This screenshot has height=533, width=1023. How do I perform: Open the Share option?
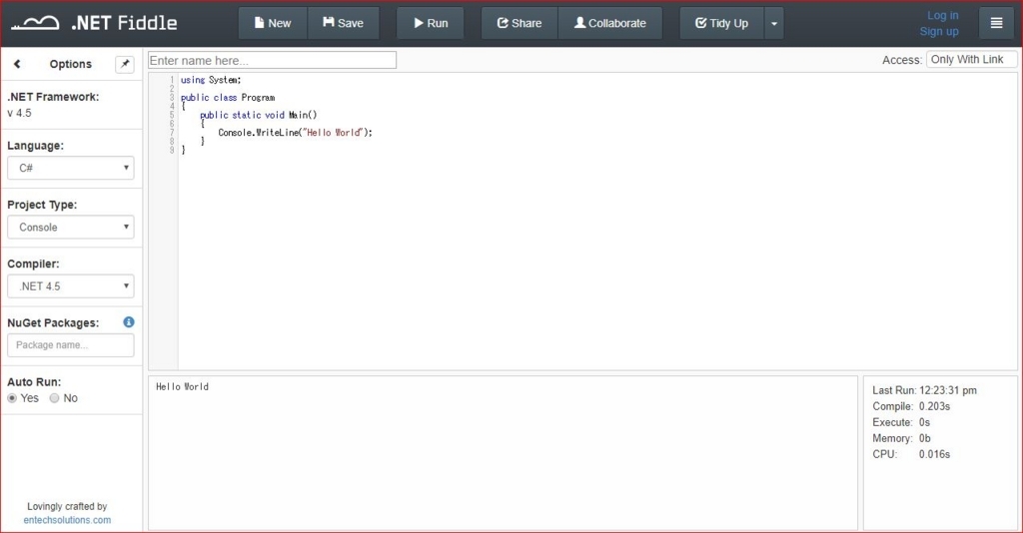click(x=519, y=23)
